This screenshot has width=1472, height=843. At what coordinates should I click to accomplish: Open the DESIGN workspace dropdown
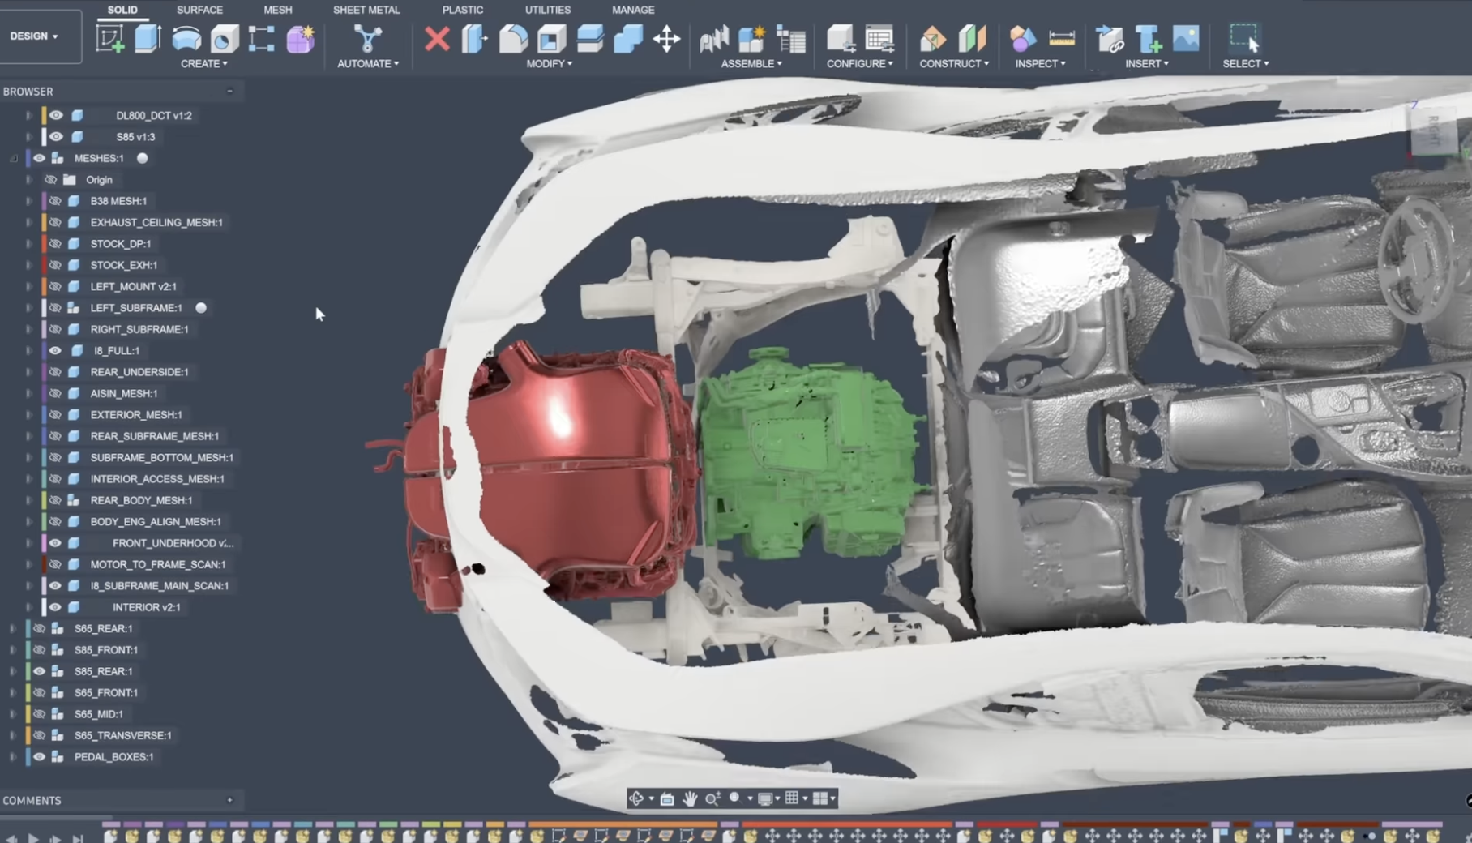[x=34, y=36]
